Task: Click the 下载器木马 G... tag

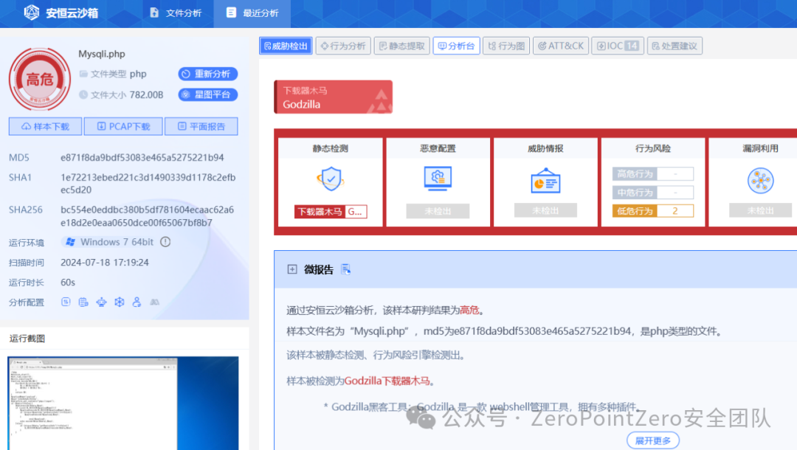Action: tap(331, 212)
